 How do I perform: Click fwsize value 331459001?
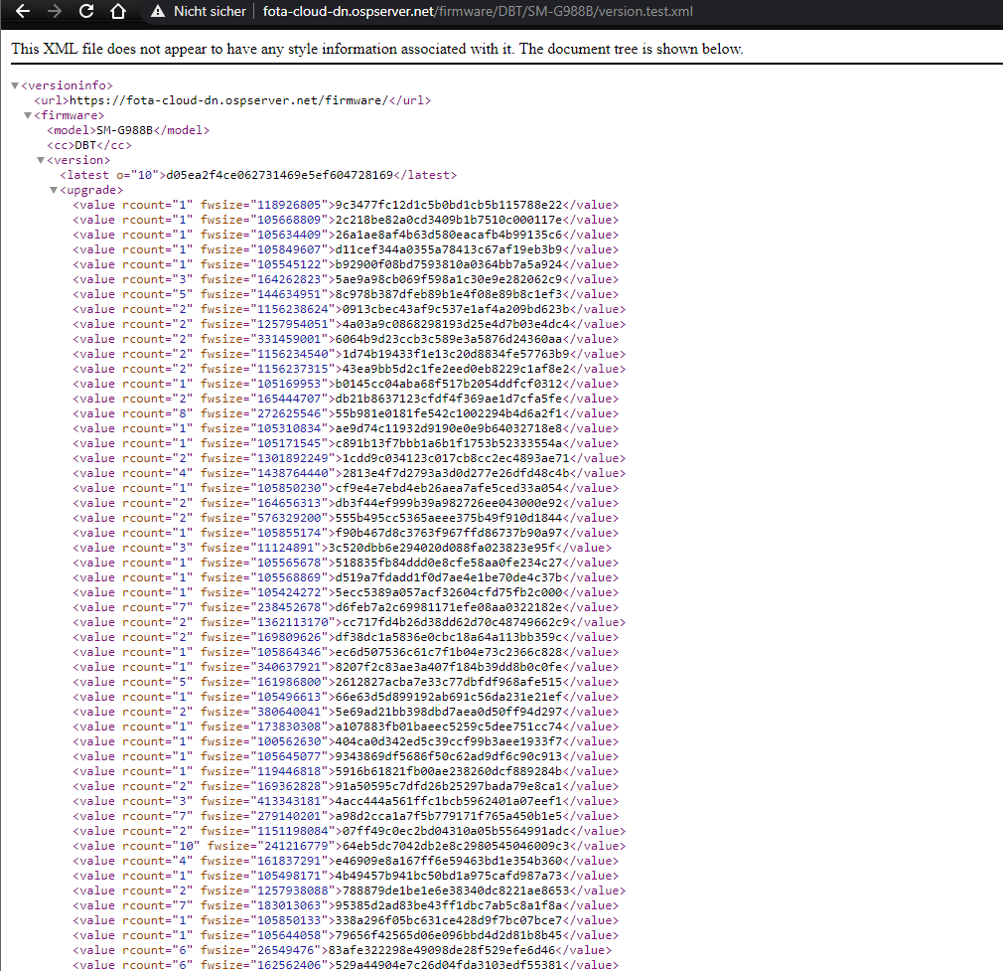tap(289, 339)
